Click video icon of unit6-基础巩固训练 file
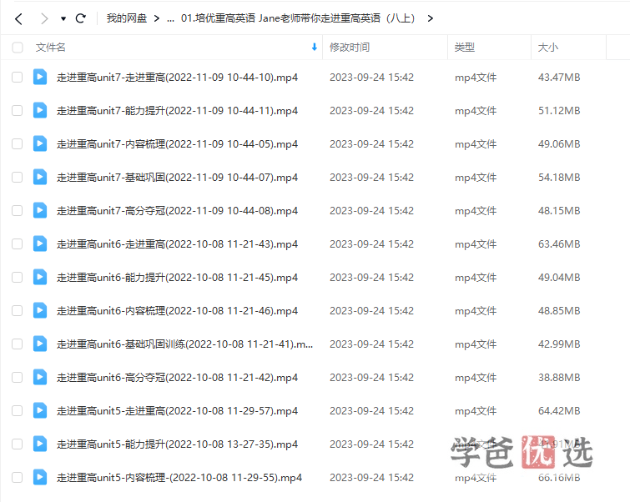The height and width of the screenshot is (502, 630). pyautogui.click(x=40, y=344)
